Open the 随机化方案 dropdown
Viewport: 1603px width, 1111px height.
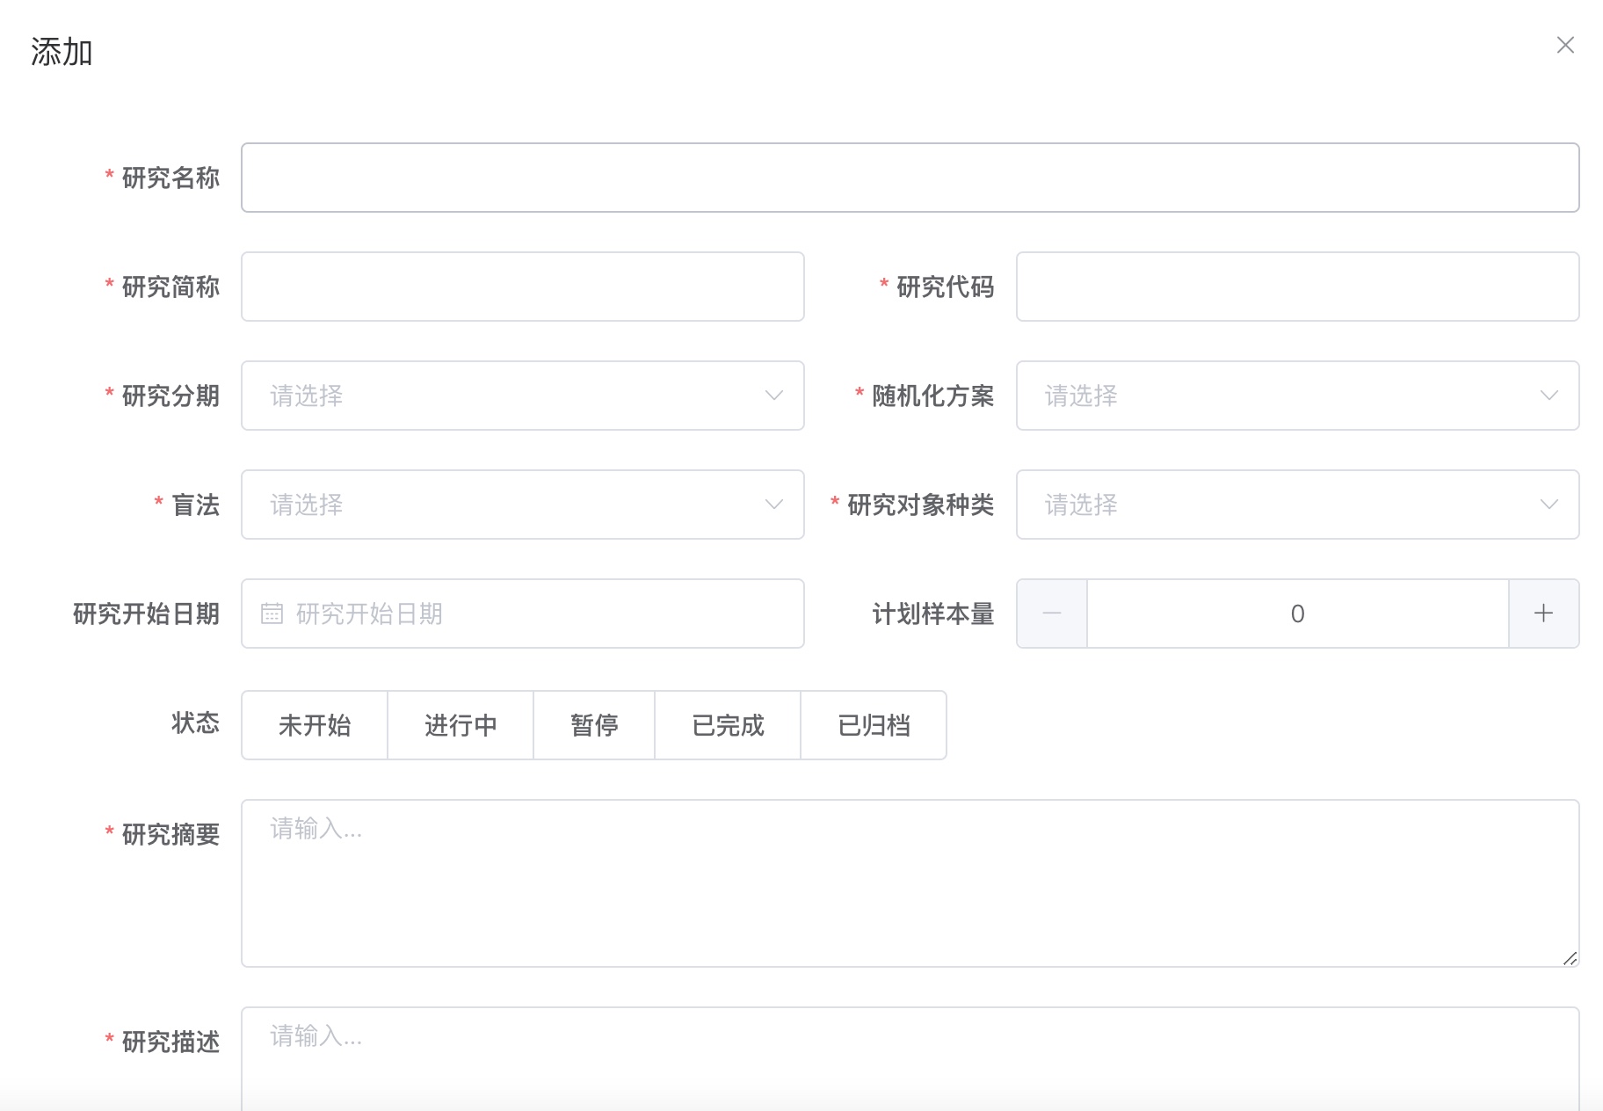pyautogui.click(x=1297, y=396)
